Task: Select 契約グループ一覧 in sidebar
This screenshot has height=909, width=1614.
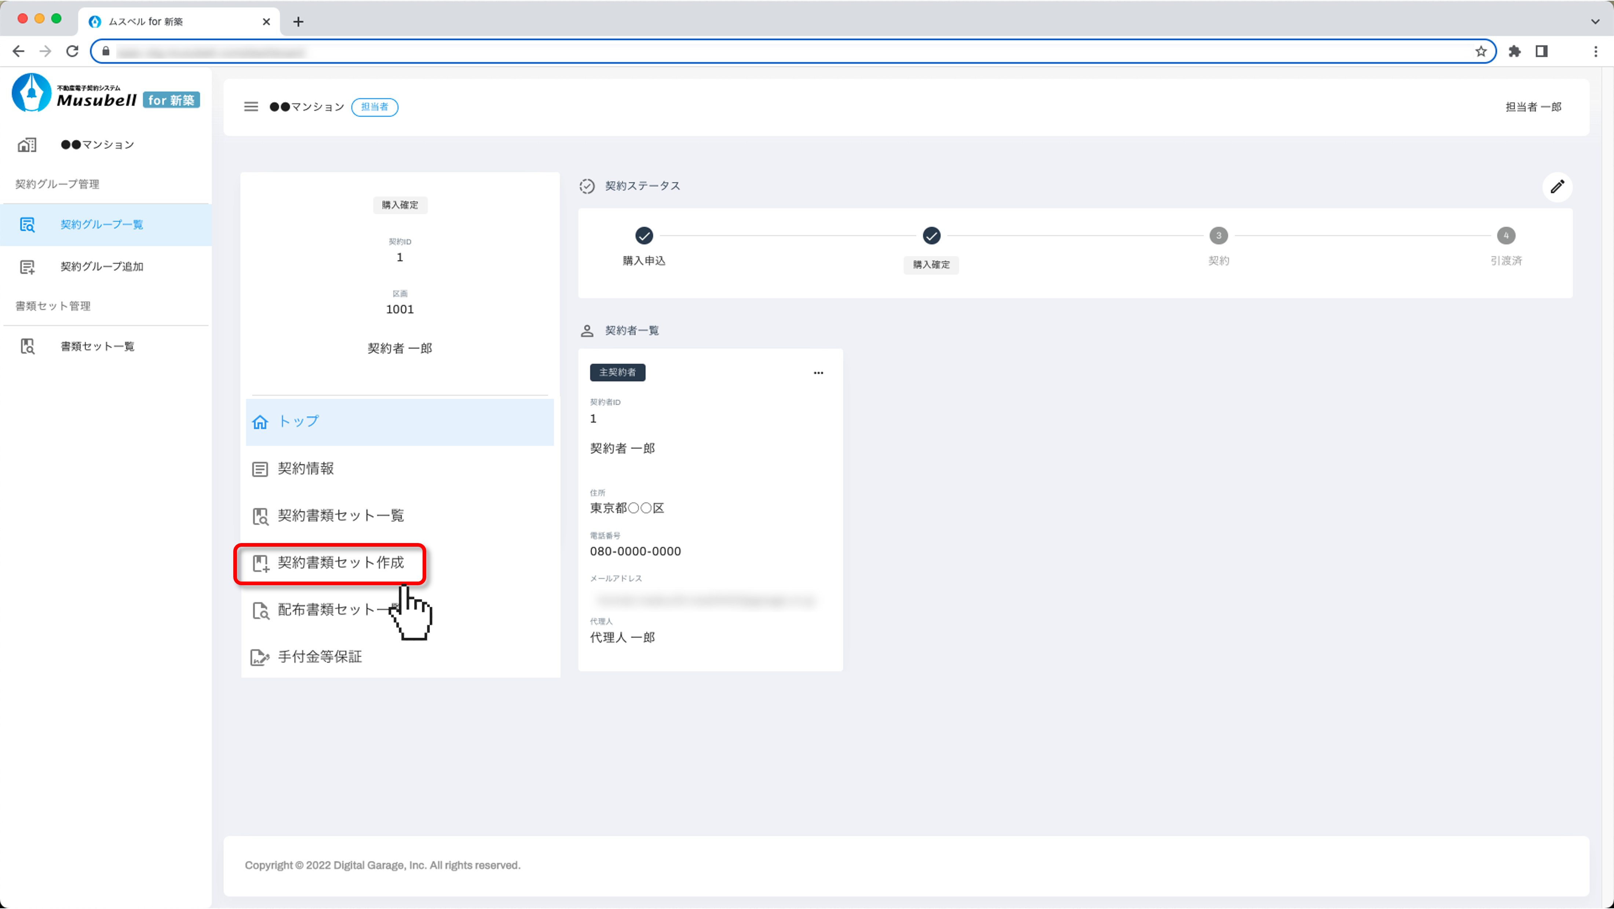Action: click(x=102, y=224)
